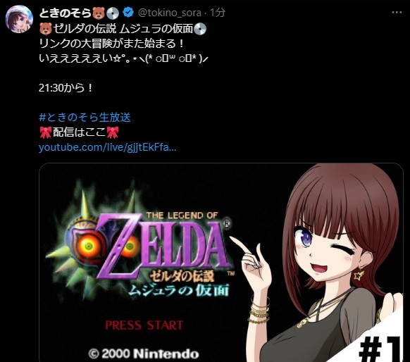Open the ときのそら display name

pos(65,13)
